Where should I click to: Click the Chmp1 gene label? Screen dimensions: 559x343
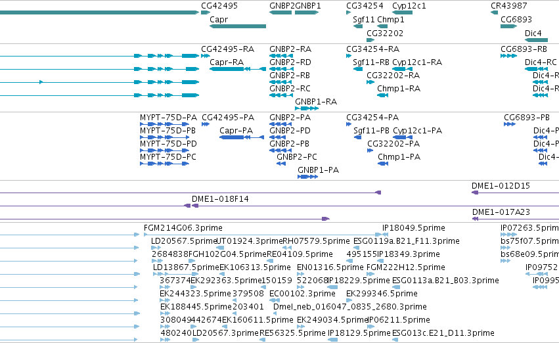pos(391,19)
